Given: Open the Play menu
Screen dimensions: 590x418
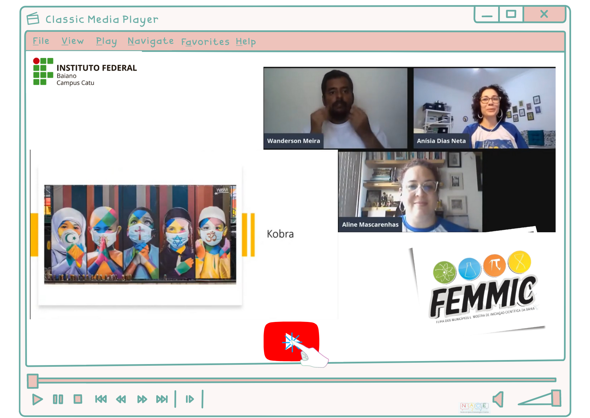Looking at the screenshot, I should tap(106, 41).
